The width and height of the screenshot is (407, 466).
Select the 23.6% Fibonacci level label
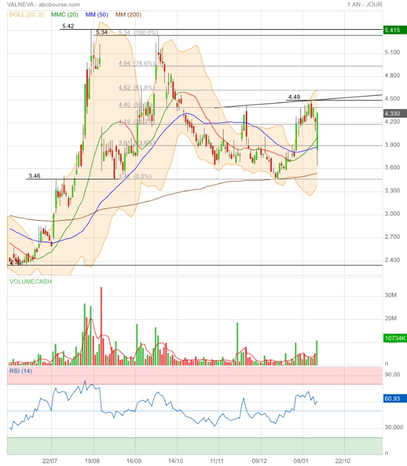pyautogui.click(x=136, y=143)
